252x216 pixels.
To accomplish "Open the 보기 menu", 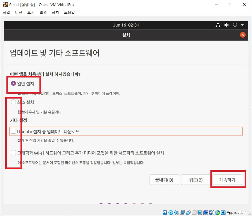I will (x=31, y=12).
